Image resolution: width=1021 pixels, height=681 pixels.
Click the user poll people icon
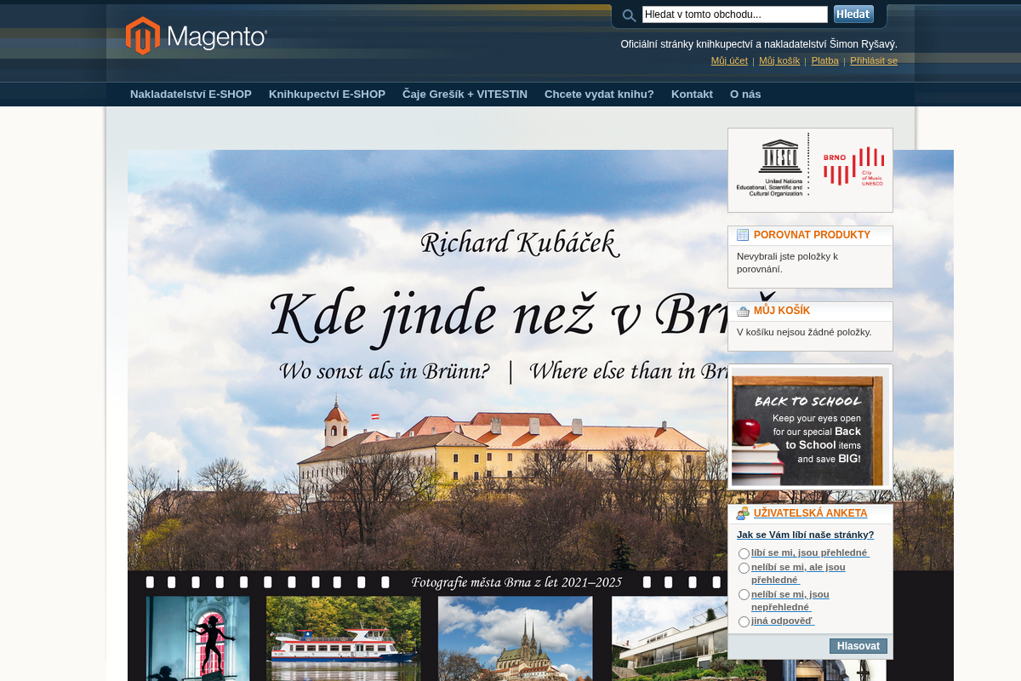[x=743, y=513]
